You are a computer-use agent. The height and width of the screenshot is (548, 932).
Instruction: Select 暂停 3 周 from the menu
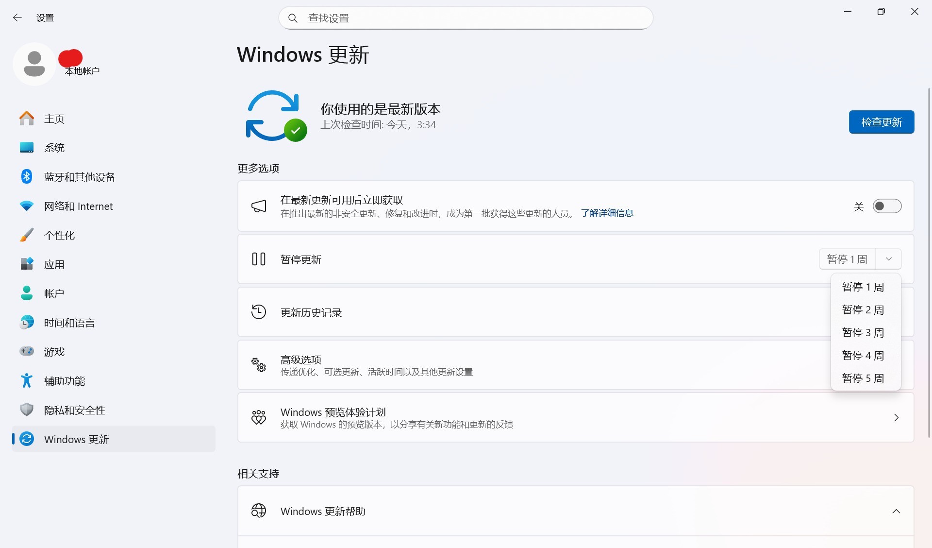coord(863,332)
